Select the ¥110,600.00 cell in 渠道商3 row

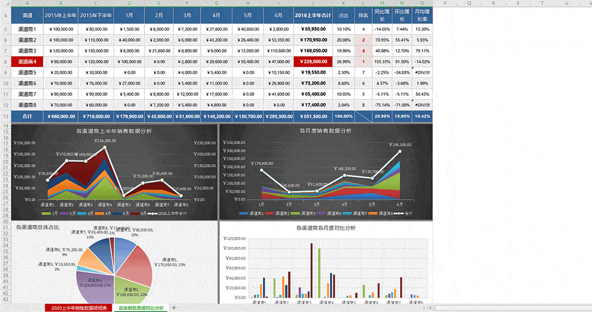[278, 51]
